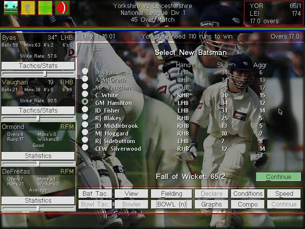Open Vaughan's Tactics/Stats panel
The width and height of the screenshot is (305, 229).
(x=38, y=110)
